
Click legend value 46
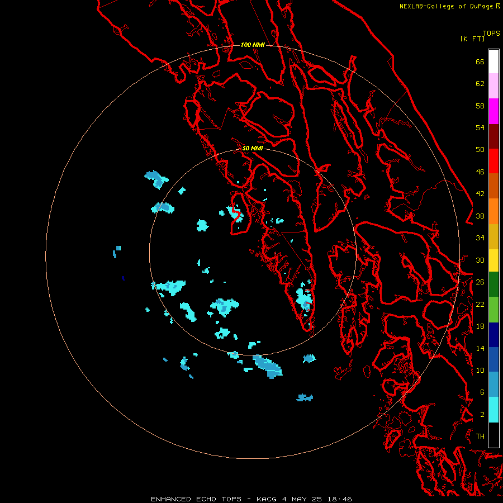(x=480, y=172)
